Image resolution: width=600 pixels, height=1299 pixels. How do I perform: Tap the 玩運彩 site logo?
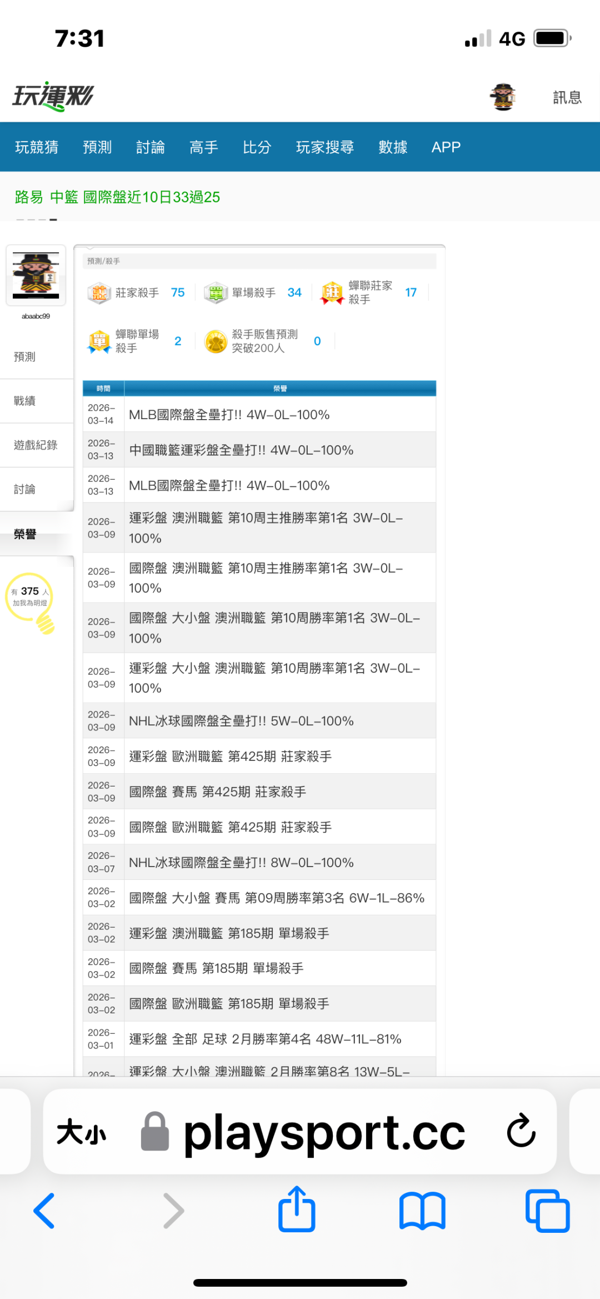tap(53, 97)
